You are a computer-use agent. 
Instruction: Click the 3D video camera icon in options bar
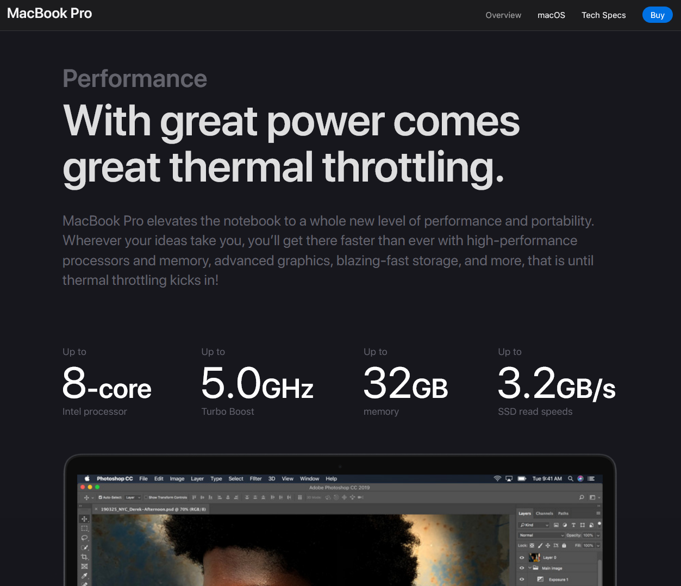coord(360,497)
